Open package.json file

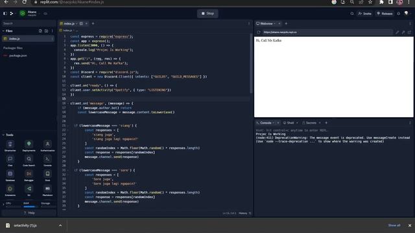click(18, 56)
